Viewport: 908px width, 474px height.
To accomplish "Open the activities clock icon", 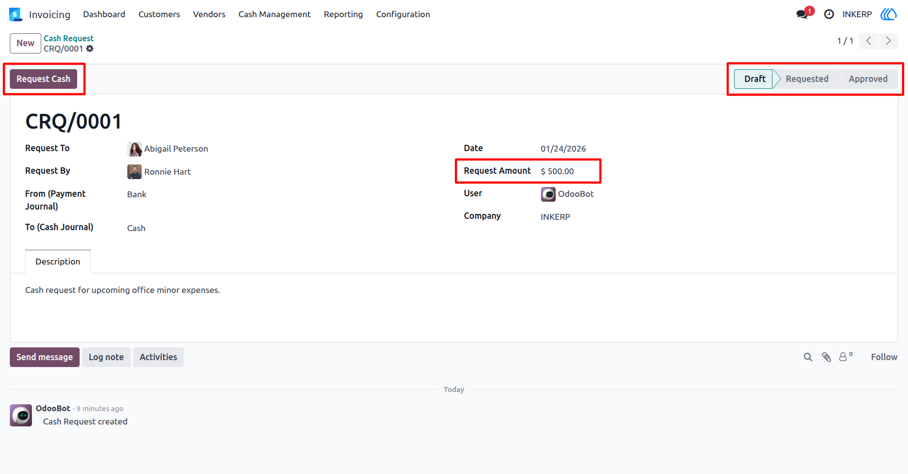I will (829, 14).
